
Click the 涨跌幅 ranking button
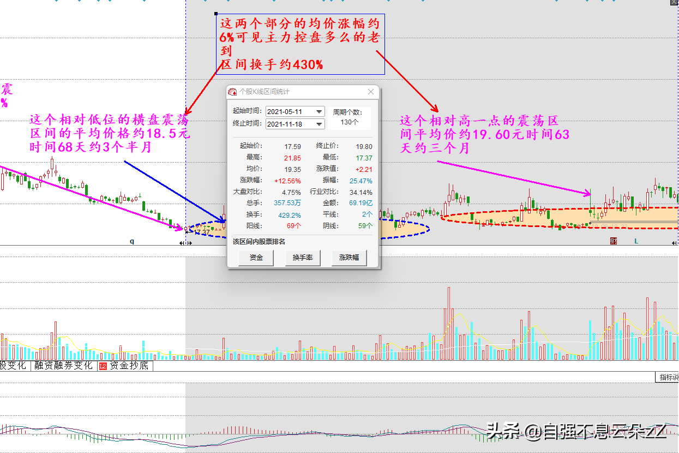click(x=349, y=258)
